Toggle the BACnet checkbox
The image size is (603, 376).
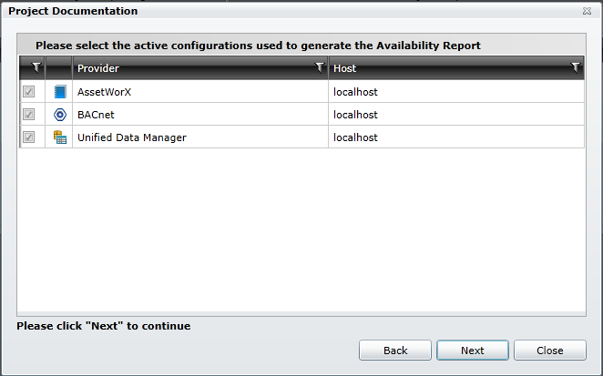[29, 115]
